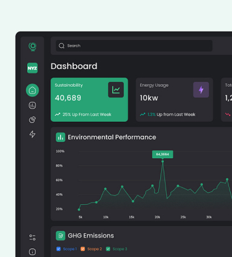The height and width of the screenshot is (257, 232).
Task: Open the bar chart reports sidebar icon
Action: 33,105
